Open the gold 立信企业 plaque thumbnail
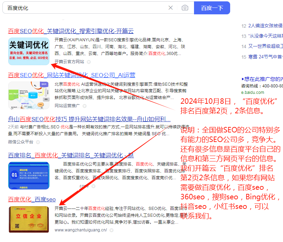The image size is (283, 242). [x=29, y=219]
